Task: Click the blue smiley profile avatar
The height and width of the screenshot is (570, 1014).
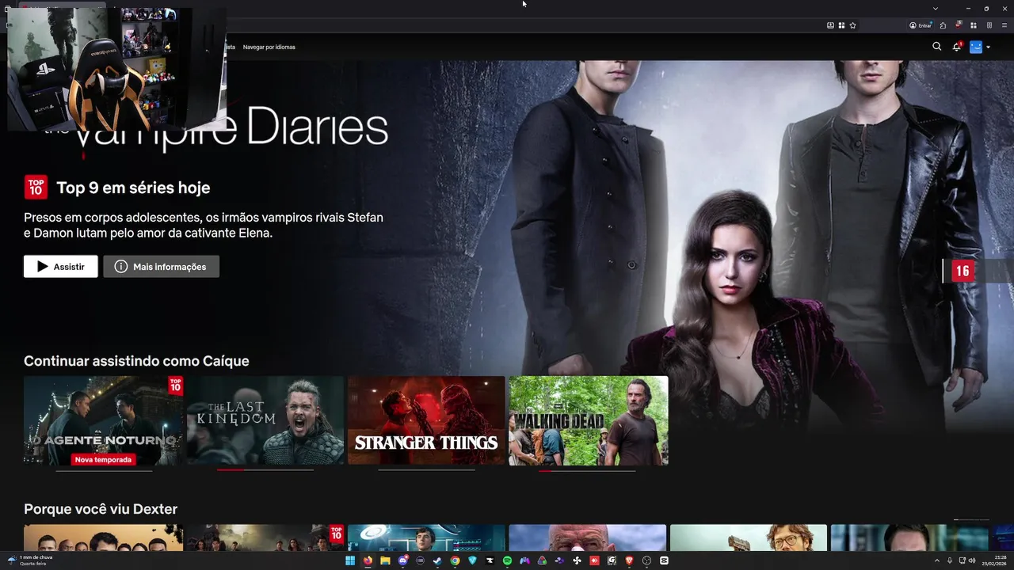Action: tap(976, 47)
